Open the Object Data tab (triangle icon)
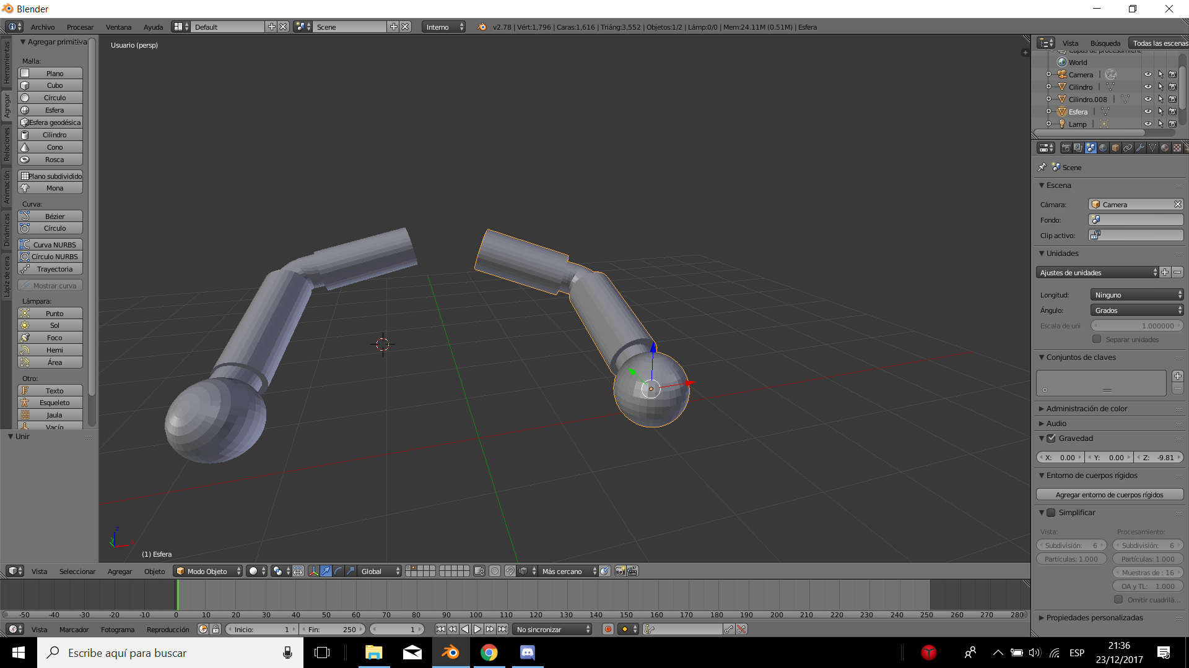Image resolution: width=1189 pixels, height=668 pixels. 1152,148
